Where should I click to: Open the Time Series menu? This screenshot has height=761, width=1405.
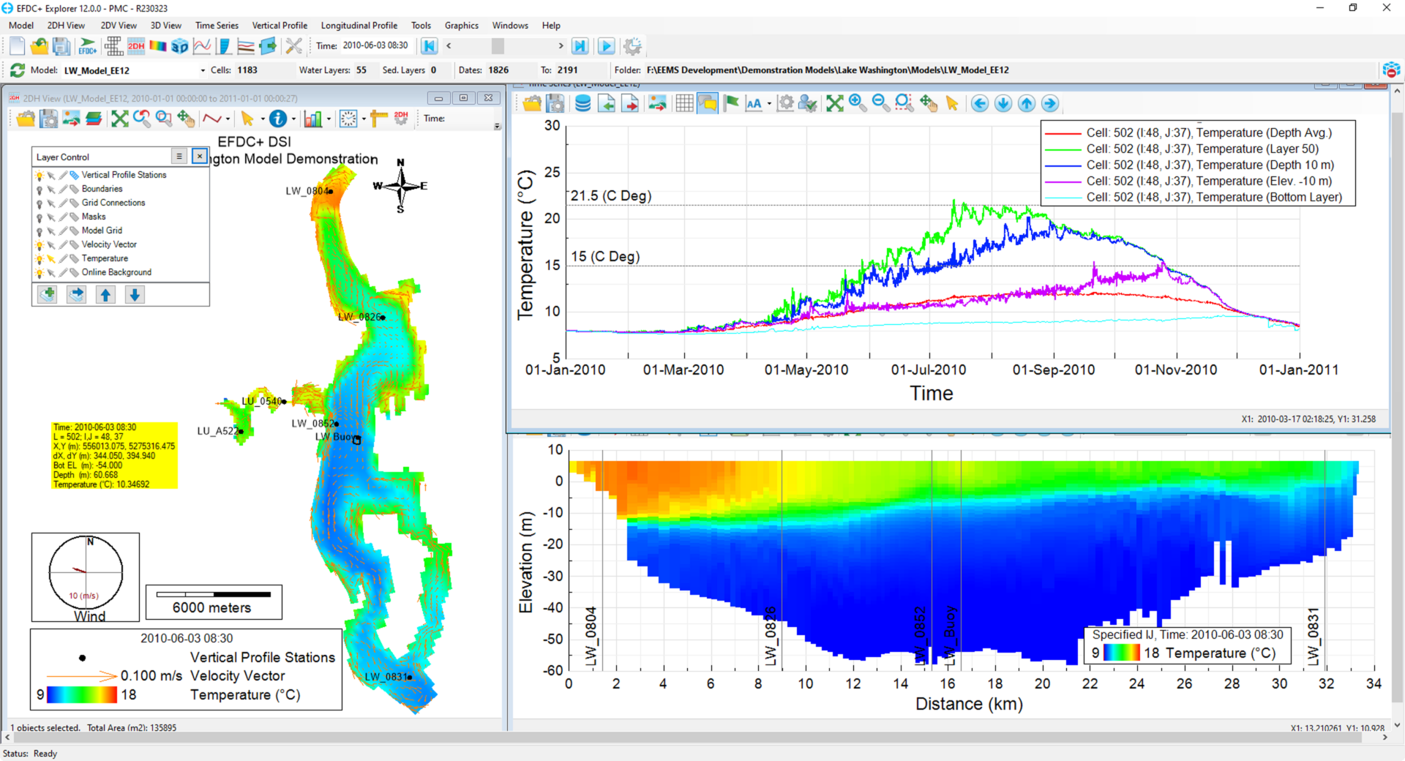pos(217,25)
